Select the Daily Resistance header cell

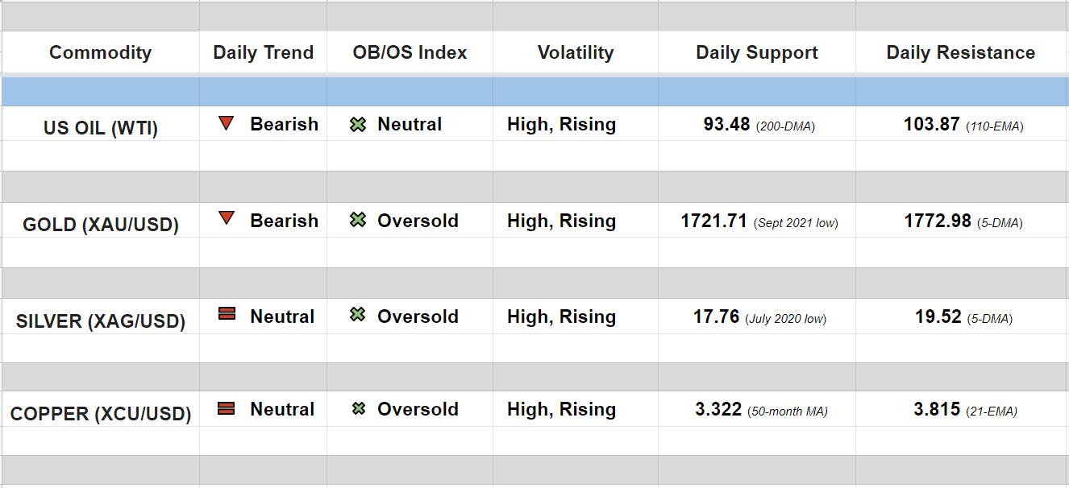pos(961,53)
